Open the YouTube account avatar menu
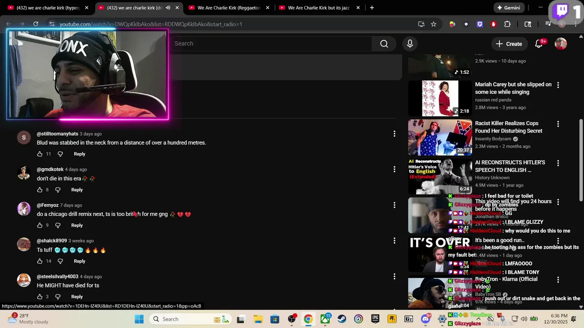The width and height of the screenshot is (584, 328). [x=561, y=44]
